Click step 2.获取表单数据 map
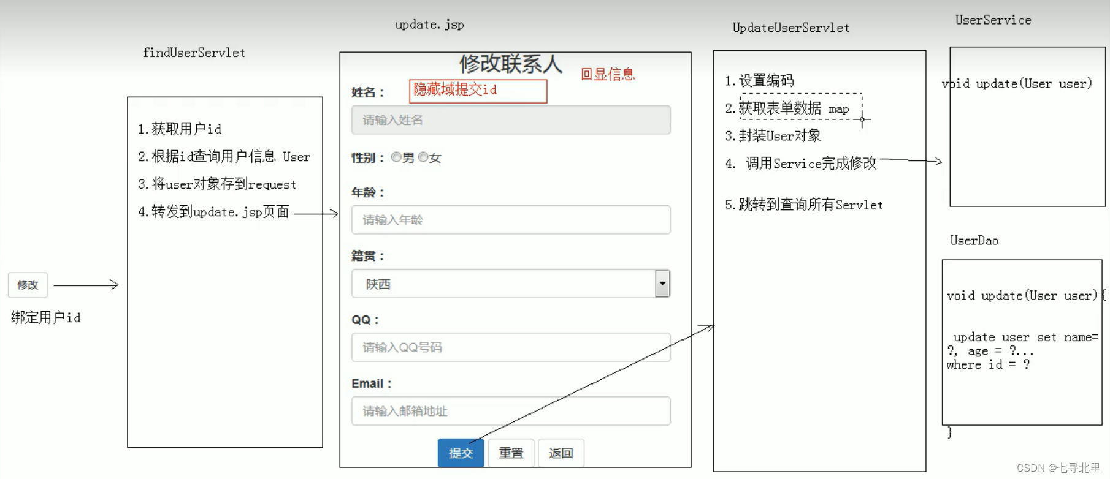The width and height of the screenshot is (1110, 479). pos(787,108)
